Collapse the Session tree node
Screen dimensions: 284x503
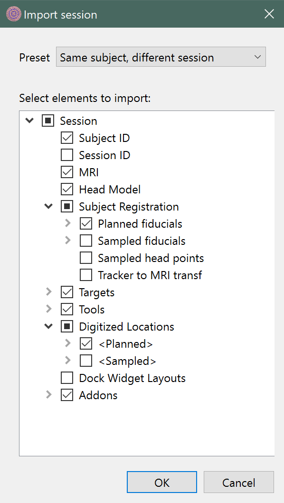(29, 121)
